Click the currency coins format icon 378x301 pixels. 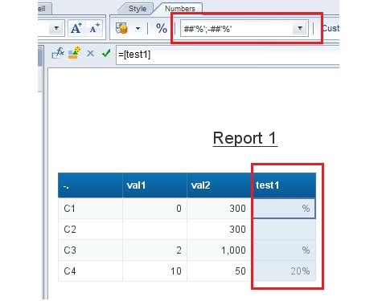(121, 28)
